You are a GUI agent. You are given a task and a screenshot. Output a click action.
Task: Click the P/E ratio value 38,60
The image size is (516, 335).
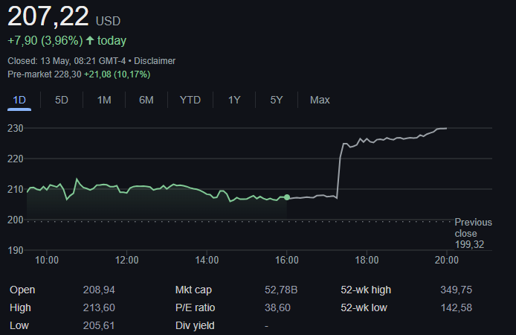point(277,307)
